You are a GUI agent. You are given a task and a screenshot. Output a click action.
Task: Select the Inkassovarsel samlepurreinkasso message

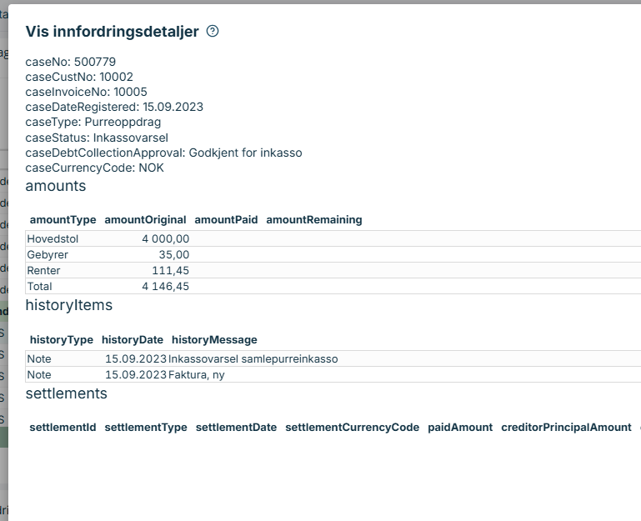coord(253,359)
